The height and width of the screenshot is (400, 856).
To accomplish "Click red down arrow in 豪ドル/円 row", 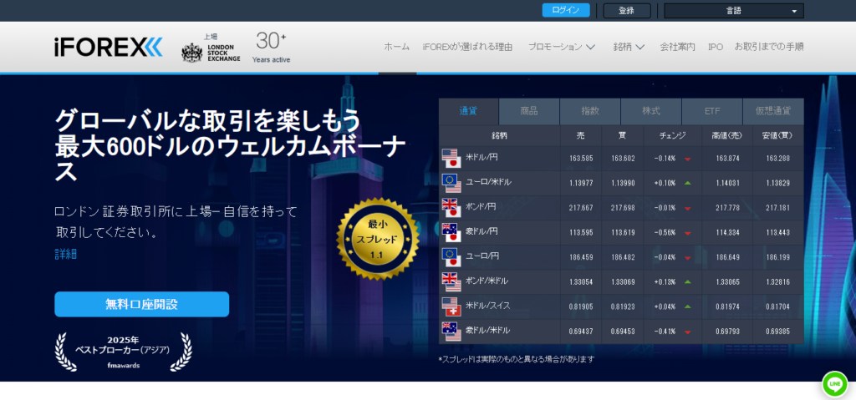I will [x=687, y=234].
